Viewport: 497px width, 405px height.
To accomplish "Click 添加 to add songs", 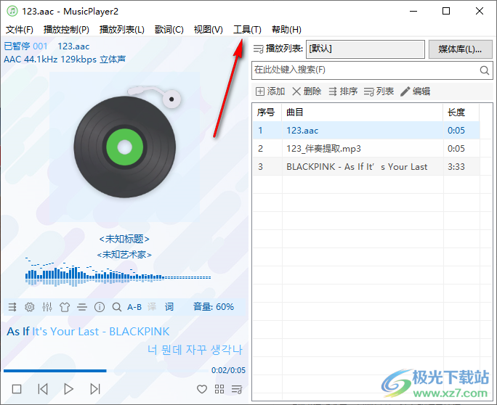I will click(x=270, y=91).
